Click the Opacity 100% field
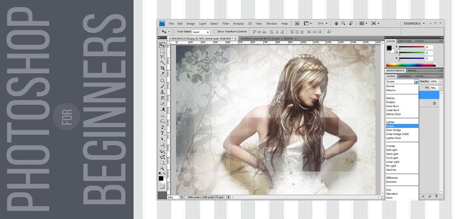465x219 pixels. [434, 81]
